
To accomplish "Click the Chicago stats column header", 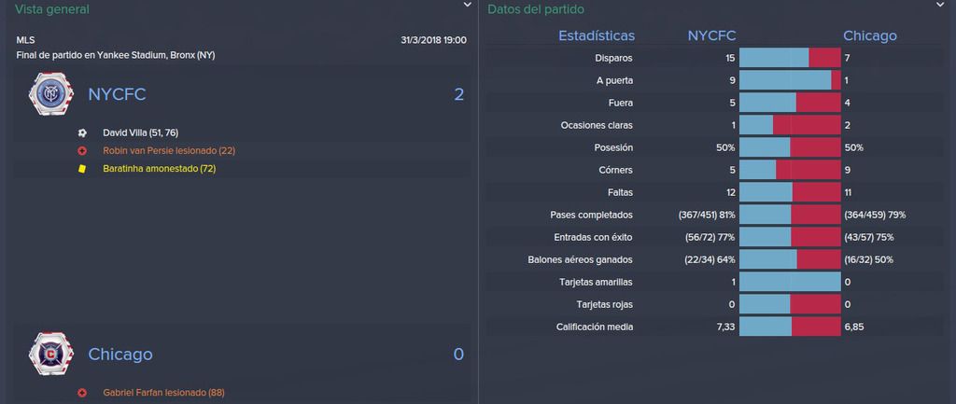I will click(x=870, y=36).
